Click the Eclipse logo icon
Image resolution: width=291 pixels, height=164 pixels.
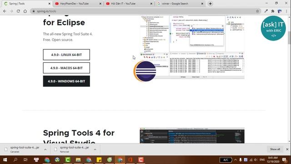coord(145,71)
